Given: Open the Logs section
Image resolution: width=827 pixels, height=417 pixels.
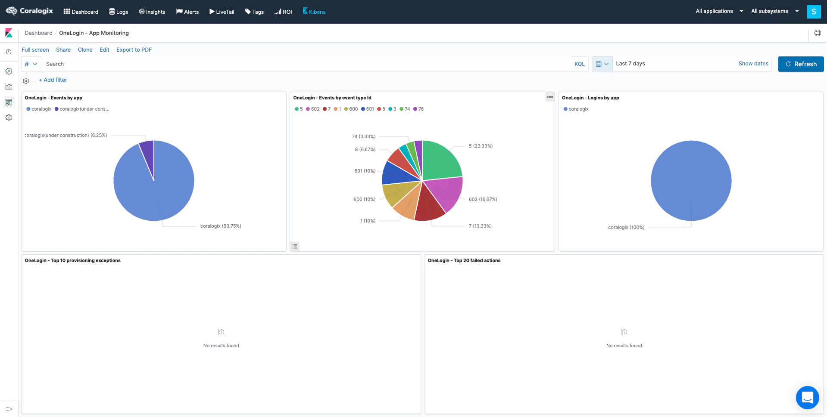Looking at the screenshot, I should (x=119, y=12).
